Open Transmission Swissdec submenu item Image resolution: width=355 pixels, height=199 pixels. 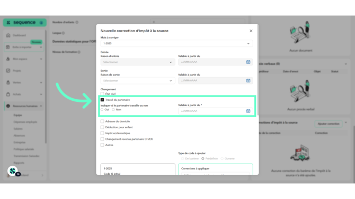tap(26, 156)
